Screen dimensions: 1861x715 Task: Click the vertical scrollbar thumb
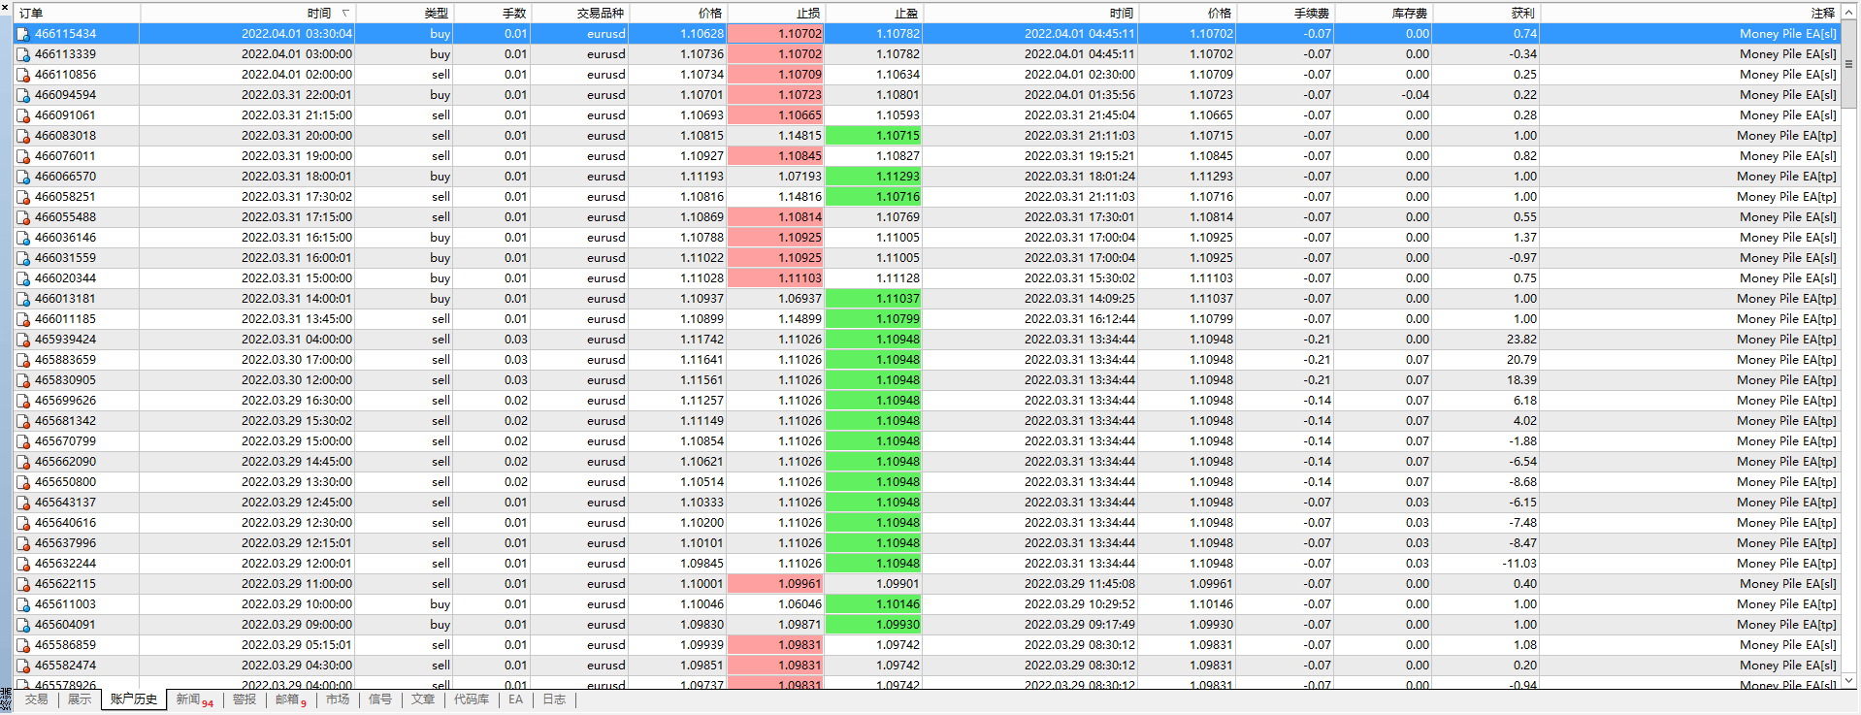[1849, 64]
